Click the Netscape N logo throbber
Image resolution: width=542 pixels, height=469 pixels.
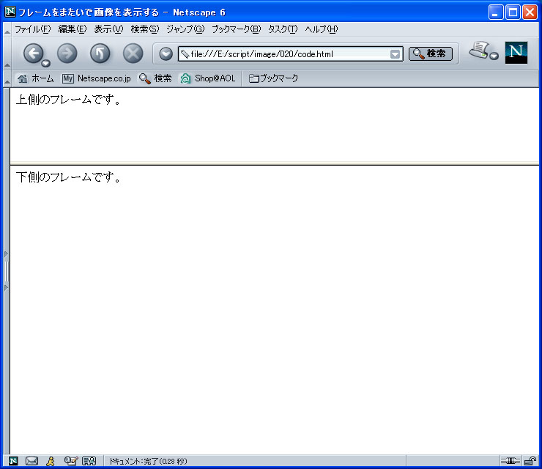516,53
